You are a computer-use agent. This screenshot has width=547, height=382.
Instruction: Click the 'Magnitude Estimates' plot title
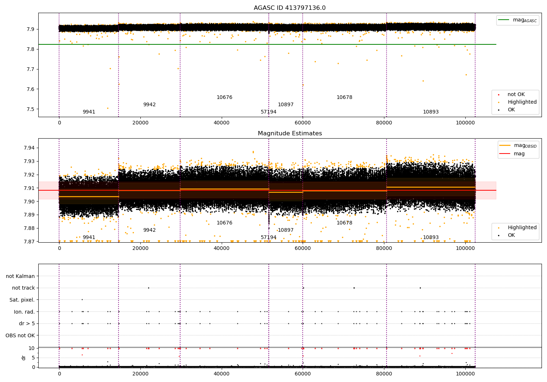click(x=290, y=134)
